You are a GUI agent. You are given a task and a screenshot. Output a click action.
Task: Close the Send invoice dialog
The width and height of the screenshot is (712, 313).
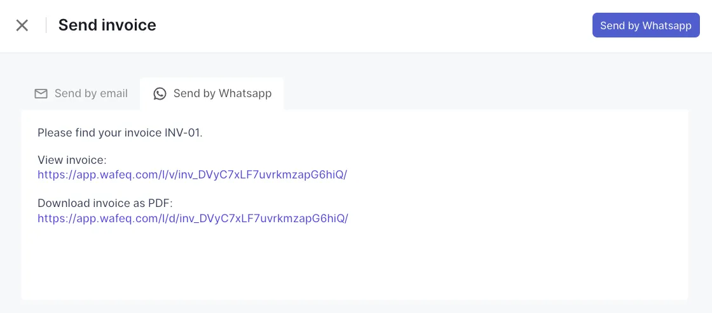[x=22, y=25]
